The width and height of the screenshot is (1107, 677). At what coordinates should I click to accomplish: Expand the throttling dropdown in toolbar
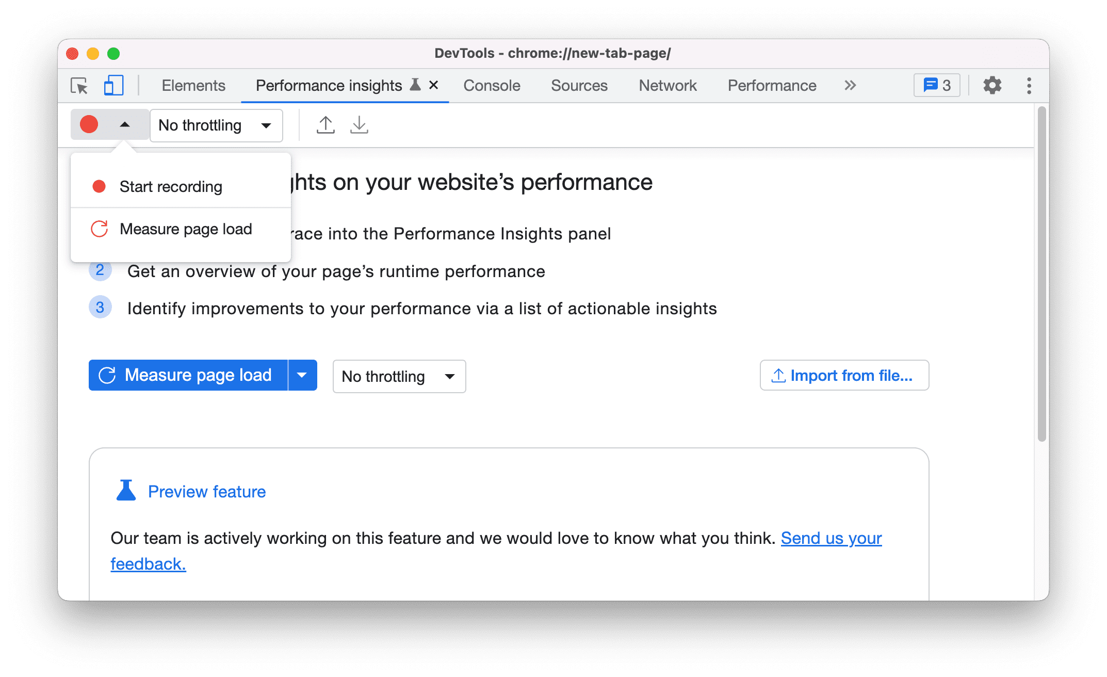(213, 125)
